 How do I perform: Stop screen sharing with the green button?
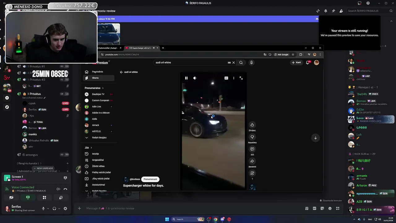point(28,198)
